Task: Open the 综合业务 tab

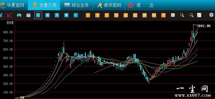Action: 76,5
